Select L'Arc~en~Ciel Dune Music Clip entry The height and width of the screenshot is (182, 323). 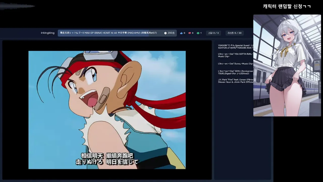[235, 64]
